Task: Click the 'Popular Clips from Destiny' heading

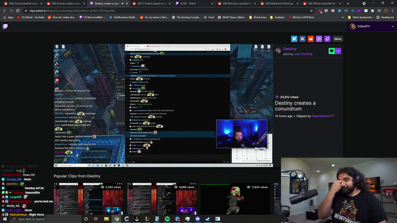Action: (77, 176)
